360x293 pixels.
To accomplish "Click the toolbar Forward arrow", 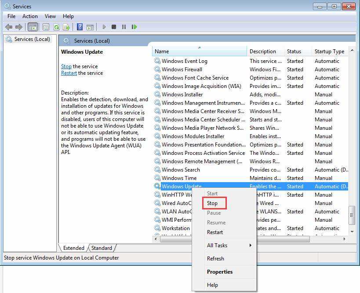I will coord(19,27).
